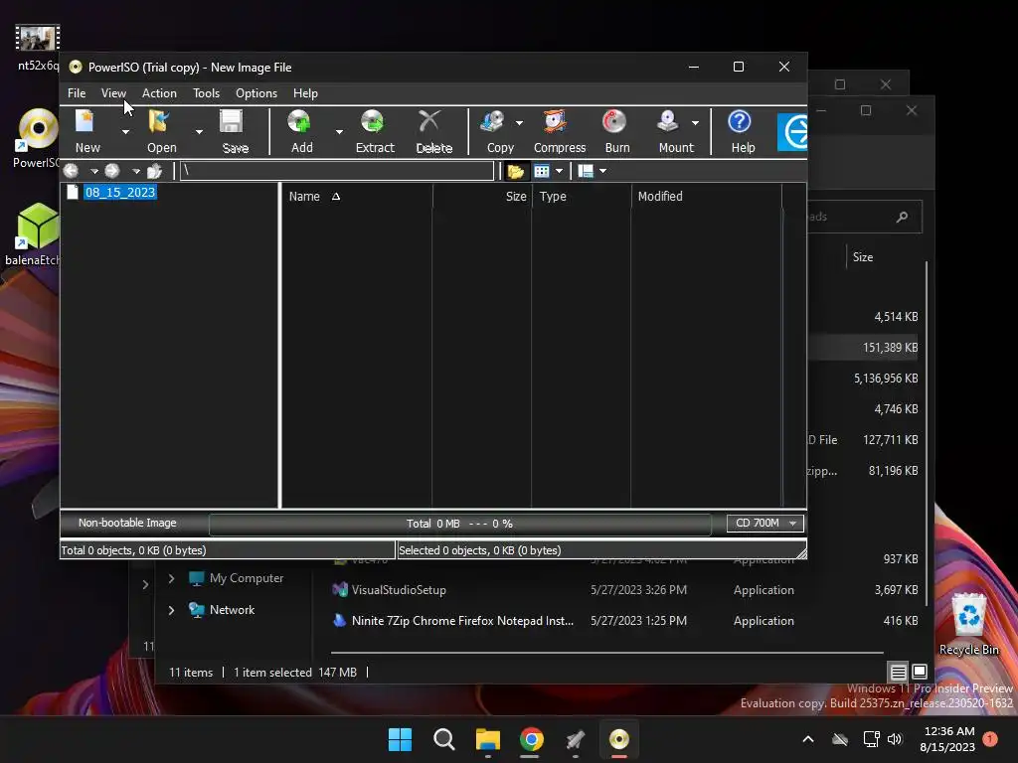Go forward with the forward navigation arrow
This screenshot has width=1018, height=763.
tap(112, 171)
